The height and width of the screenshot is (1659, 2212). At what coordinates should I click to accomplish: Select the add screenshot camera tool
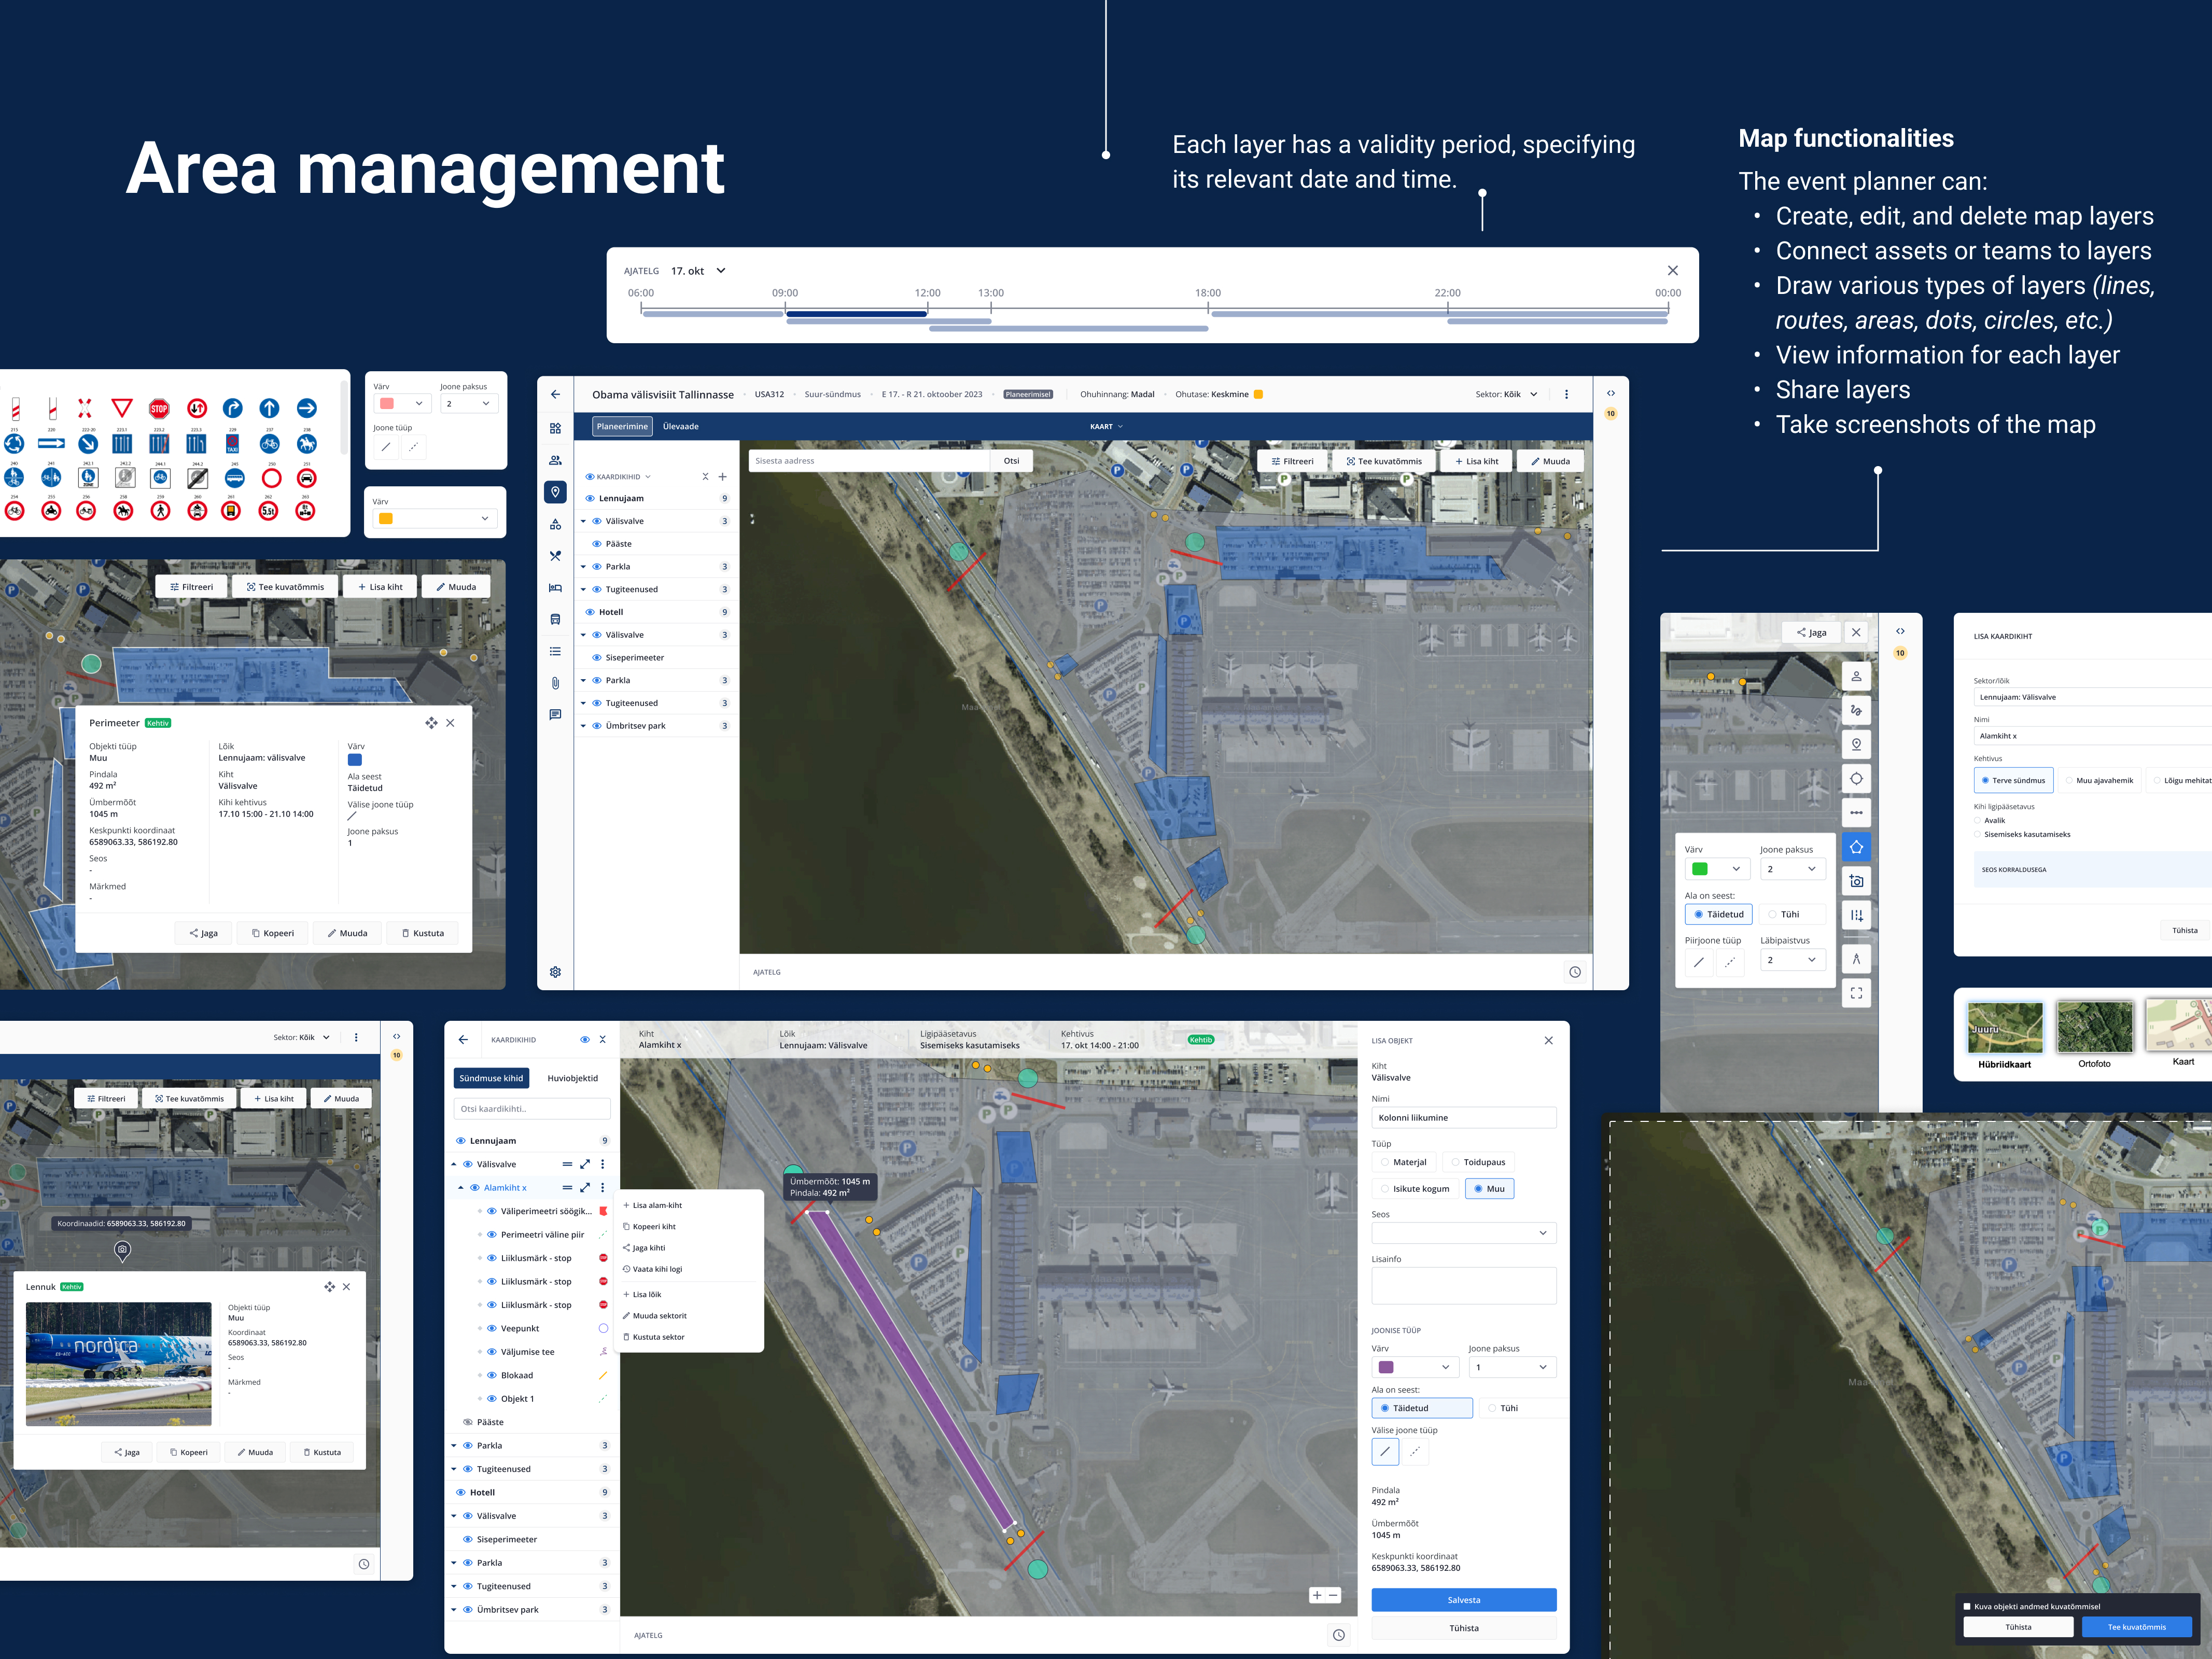pos(1856,881)
